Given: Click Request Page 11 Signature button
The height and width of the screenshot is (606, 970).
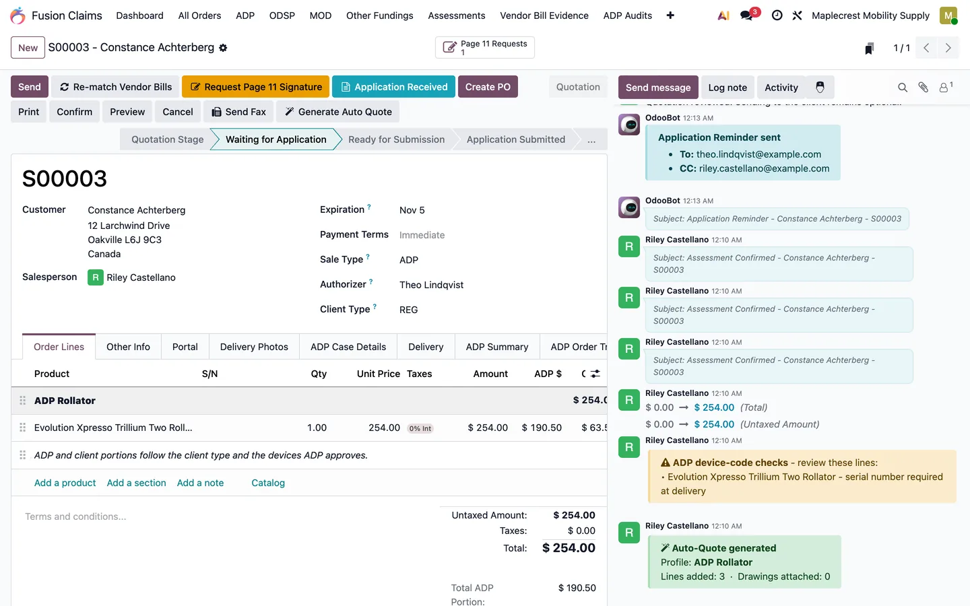Looking at the screenshot, I should (x=256, y=87).
